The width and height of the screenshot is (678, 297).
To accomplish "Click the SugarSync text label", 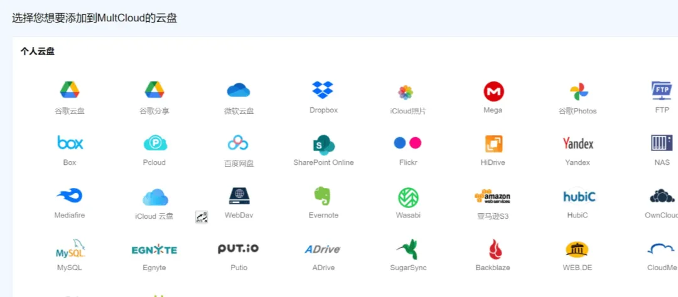I will coord(408,268).
